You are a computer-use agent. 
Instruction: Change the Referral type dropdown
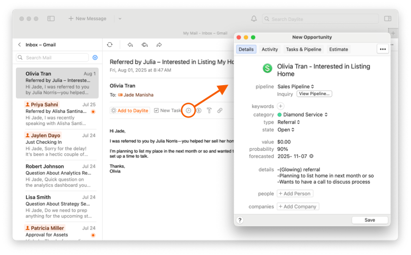[x=289, y=122]
